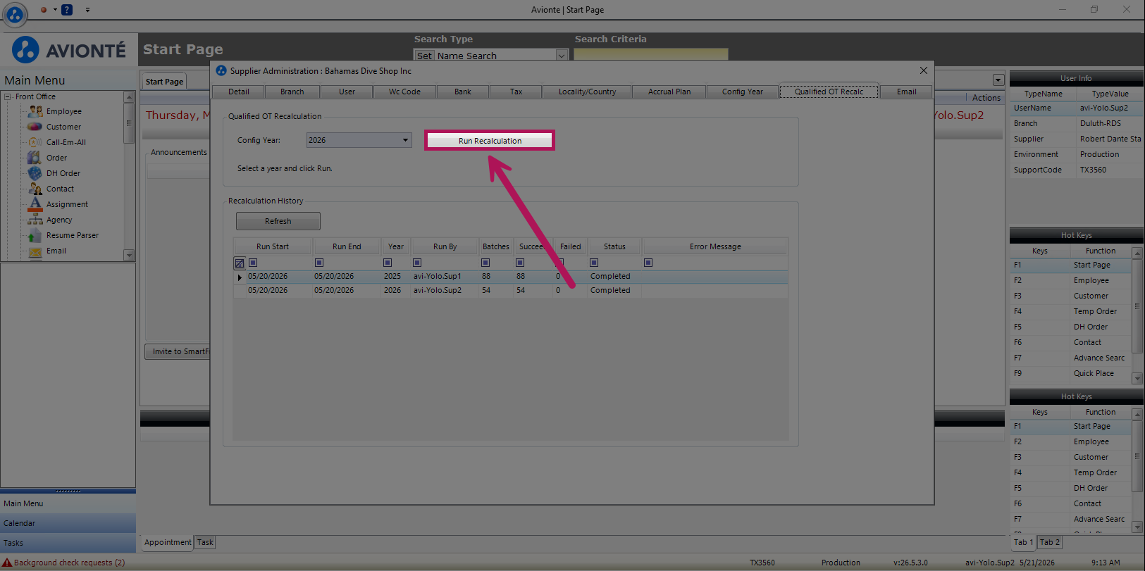The width and height of the screenshot is (1145, 571).
Task: Click the Email envelope icon in Main Menu
Action: pyautogui.click(x=35, y=251)
